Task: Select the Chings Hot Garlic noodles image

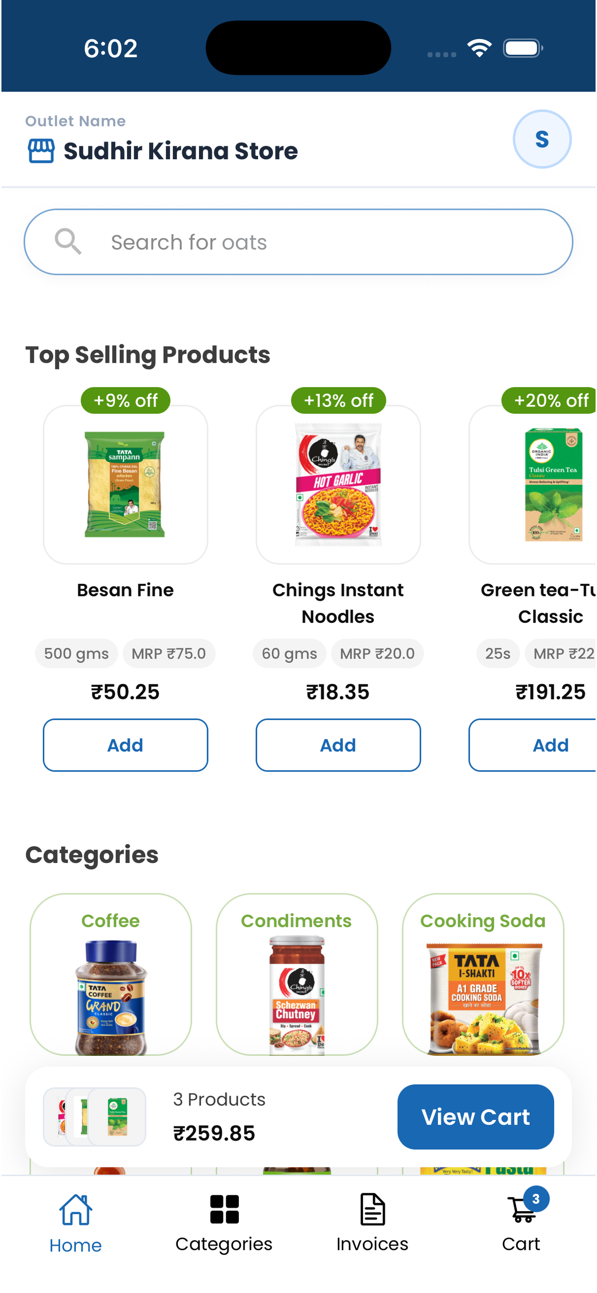Action: [338, 485]
